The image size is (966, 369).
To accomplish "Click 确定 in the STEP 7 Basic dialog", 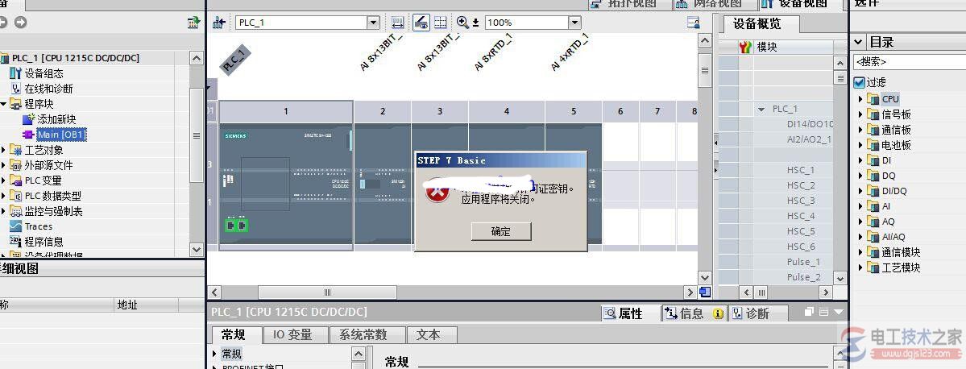I will coord(501,231).
